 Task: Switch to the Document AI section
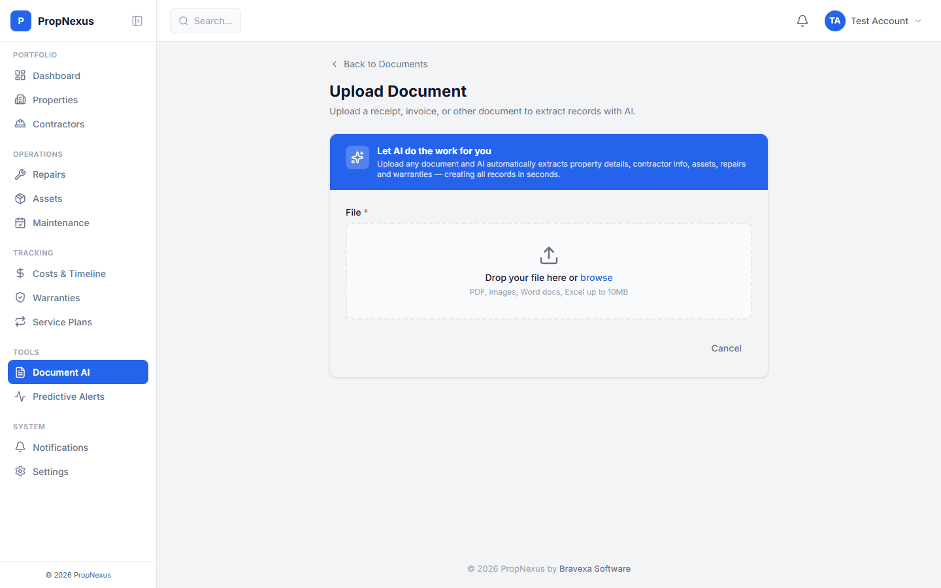62,372
